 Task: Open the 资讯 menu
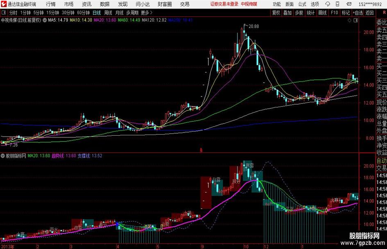pyautogui.click(x=87, y=4)
